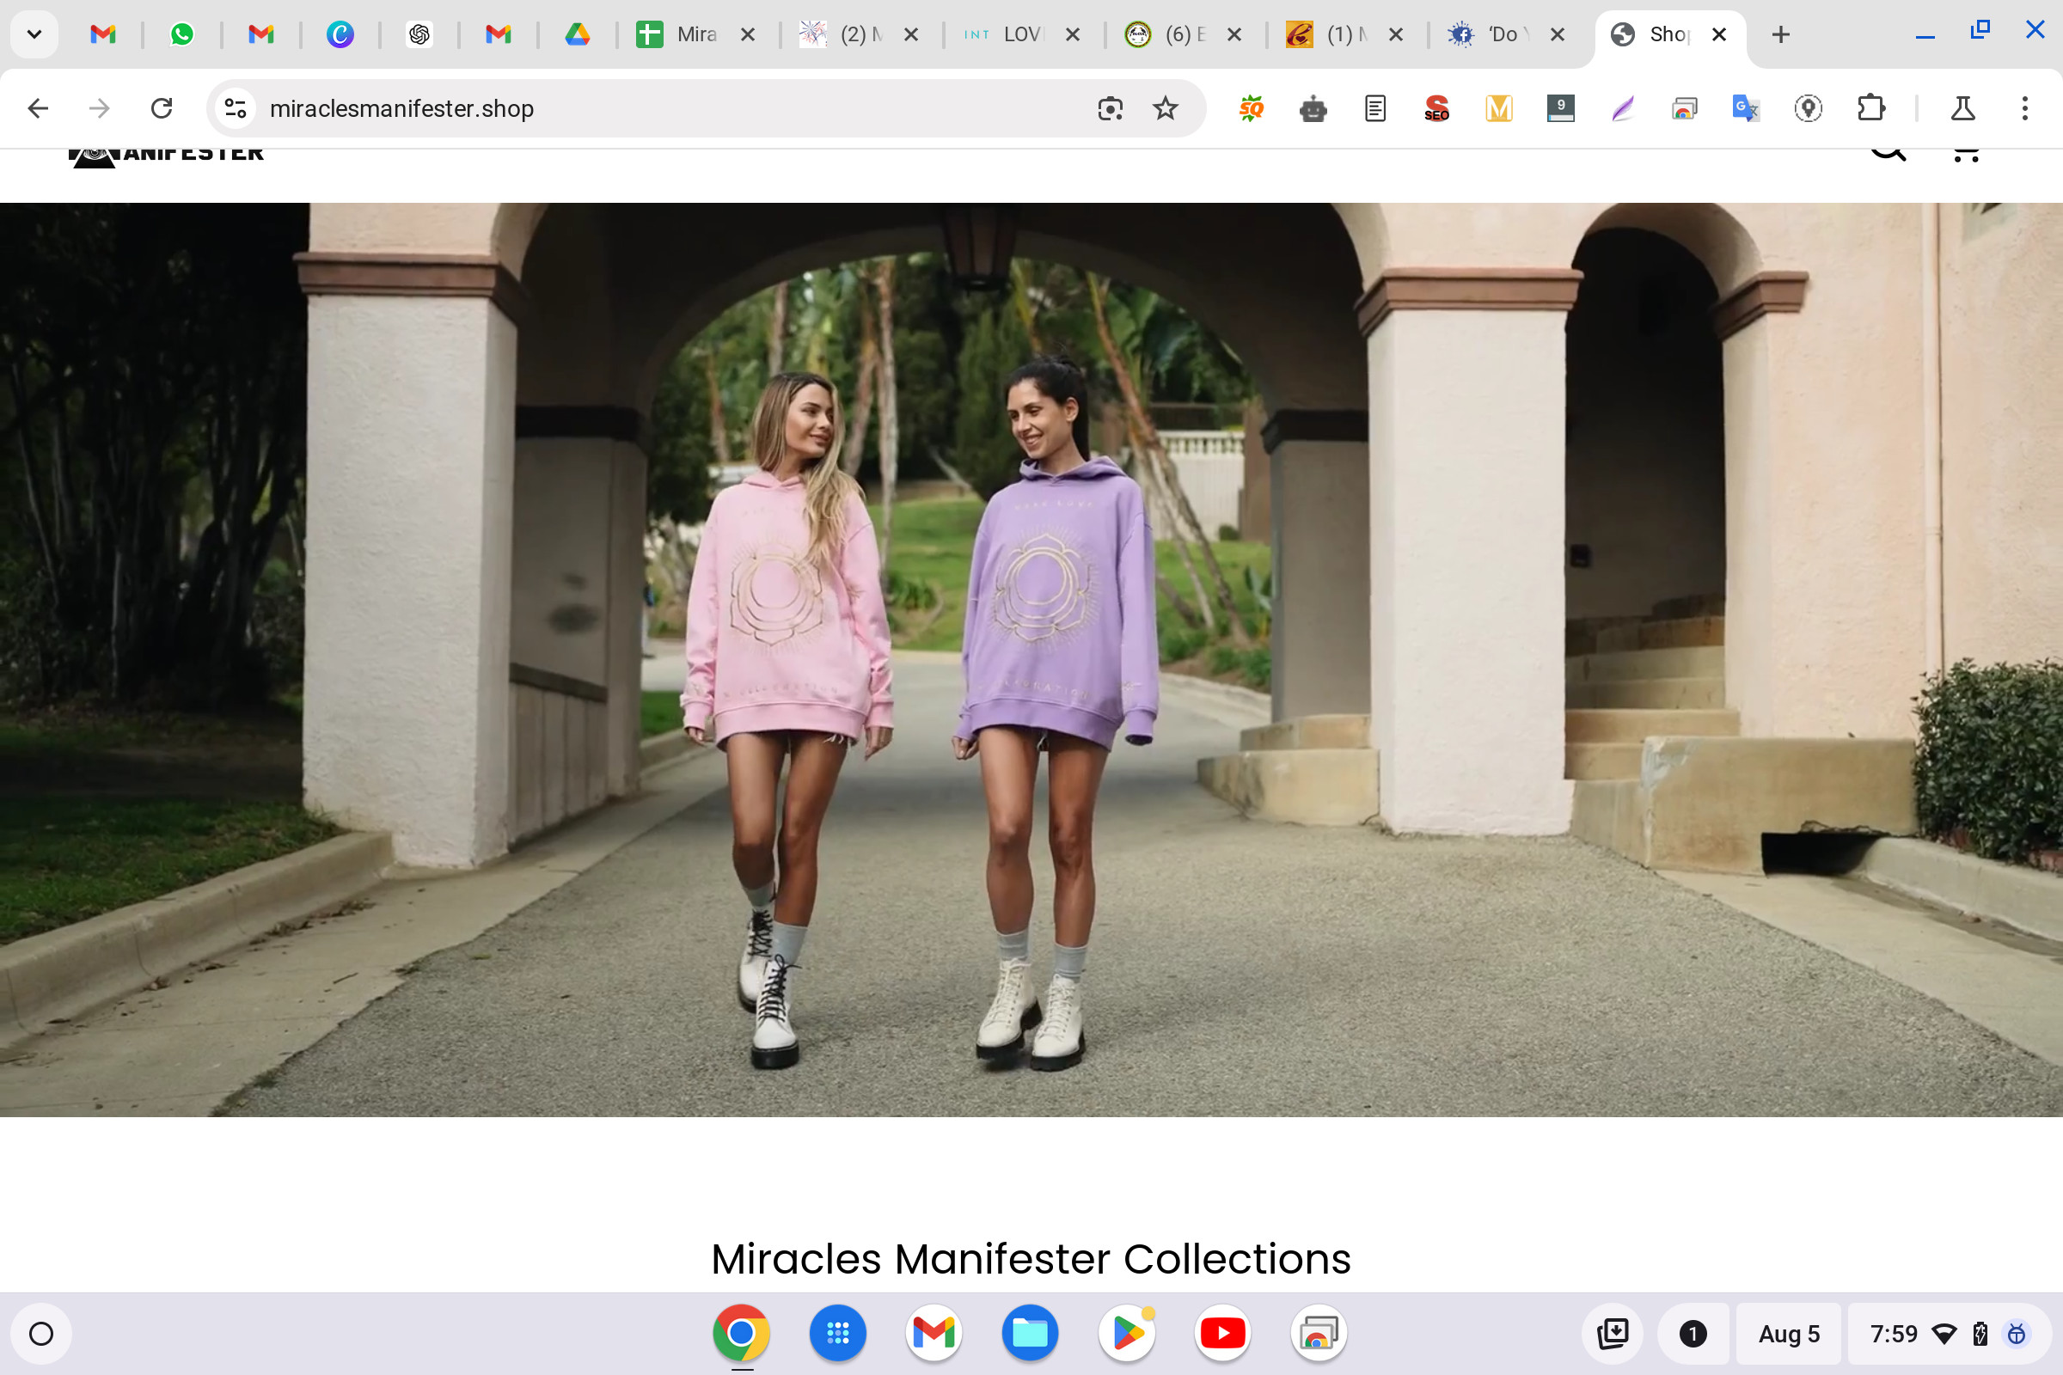The height and width of the screenshot is (1375, 2063).
Task: Open the ChromeOS launcher circle button
Action: pos(41,1334)
